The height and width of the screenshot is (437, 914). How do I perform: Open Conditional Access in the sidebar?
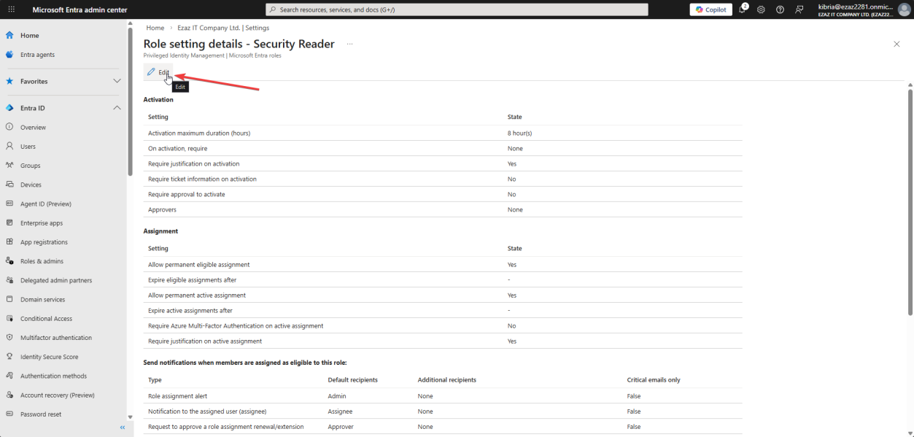pos(47,318)
